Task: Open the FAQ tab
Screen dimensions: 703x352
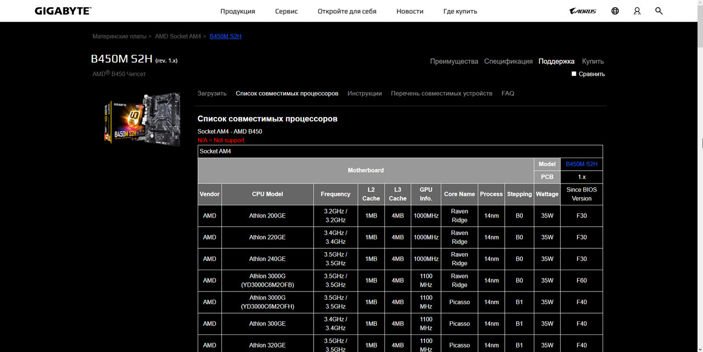Action: click(508, 93)
